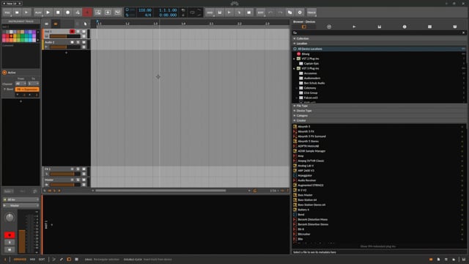Toggle automation write button in transport
Viewport: 469px width, 264px height.
(78, 12)
